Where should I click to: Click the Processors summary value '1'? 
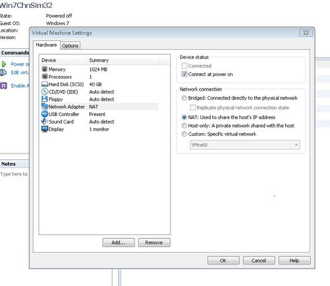91,77
